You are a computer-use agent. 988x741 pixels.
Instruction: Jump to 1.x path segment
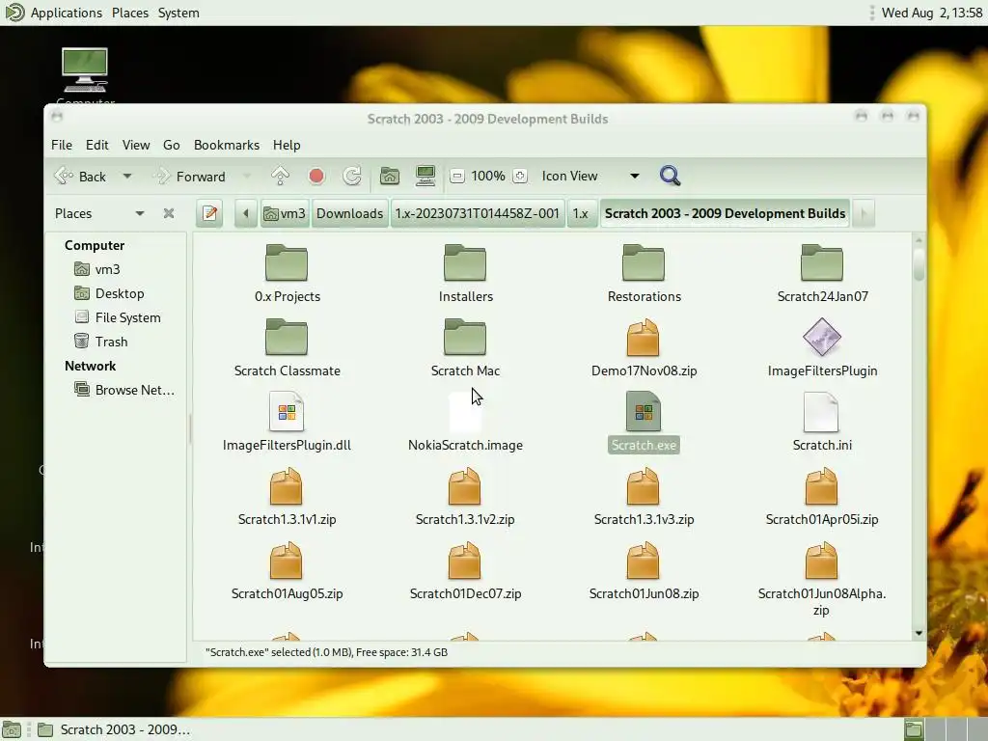[580, 213]
